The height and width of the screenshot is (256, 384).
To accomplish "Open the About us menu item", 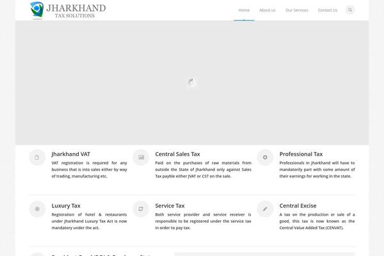I will (x=267, y=10).
